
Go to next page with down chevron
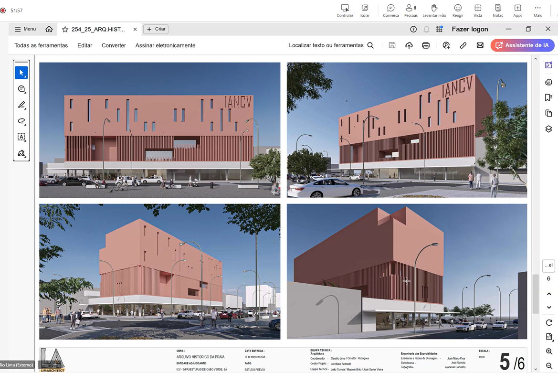click(x=549, y=307)
